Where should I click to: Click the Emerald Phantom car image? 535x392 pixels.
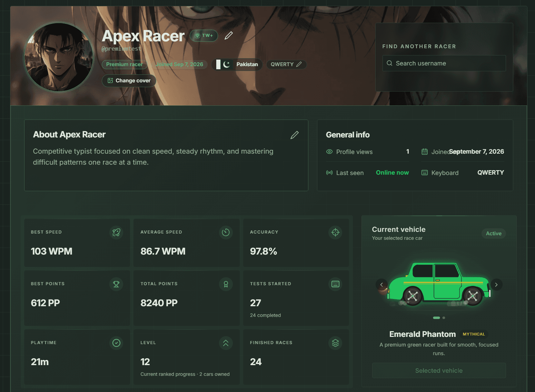[439, 284]
